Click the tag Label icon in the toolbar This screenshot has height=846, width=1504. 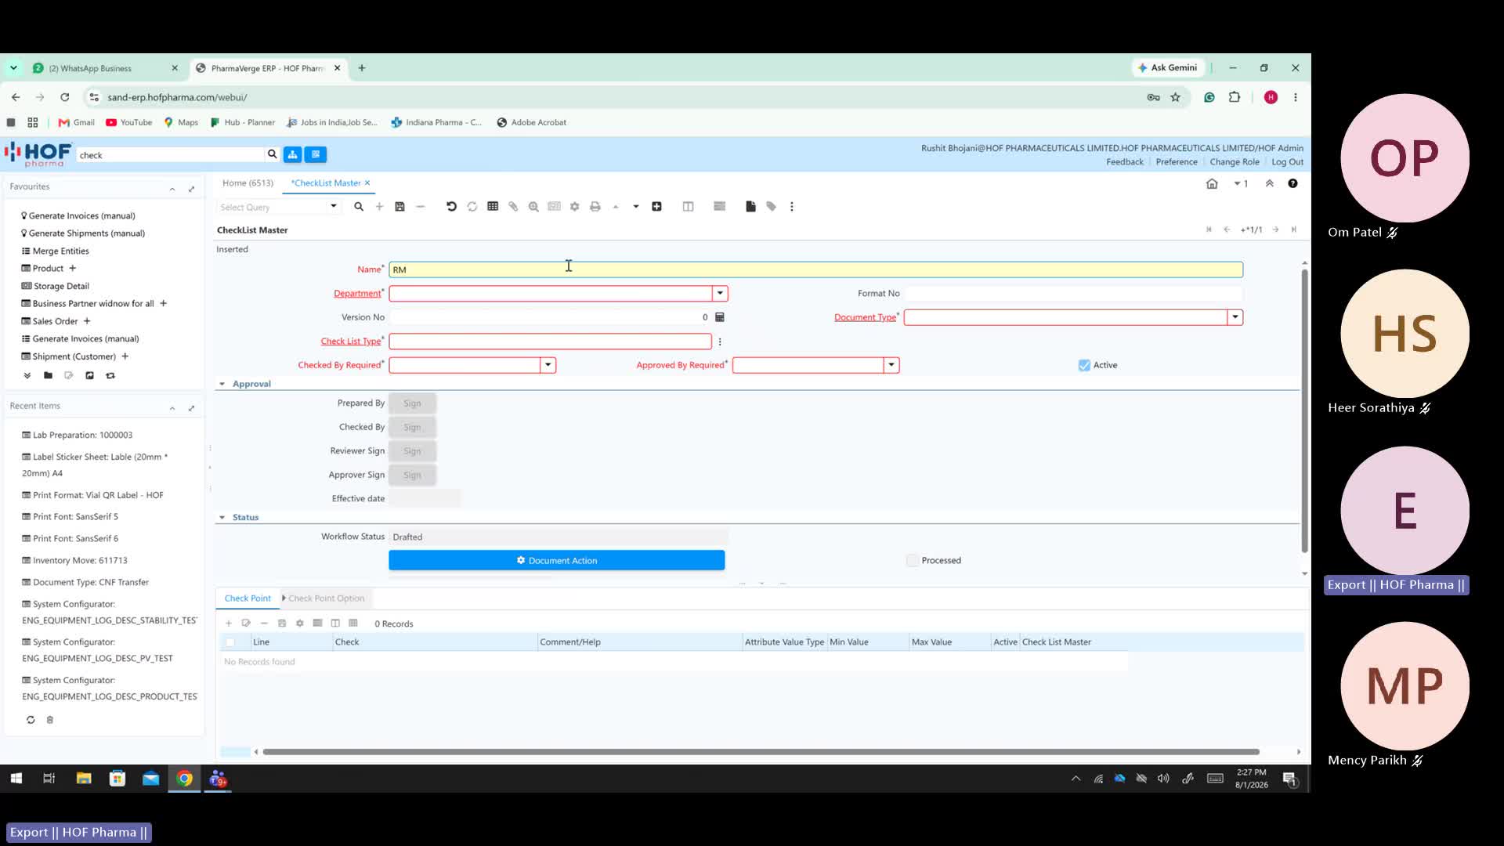pos(772,207)
